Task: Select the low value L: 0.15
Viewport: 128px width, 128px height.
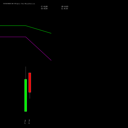Action: click(x=65, y=9)
